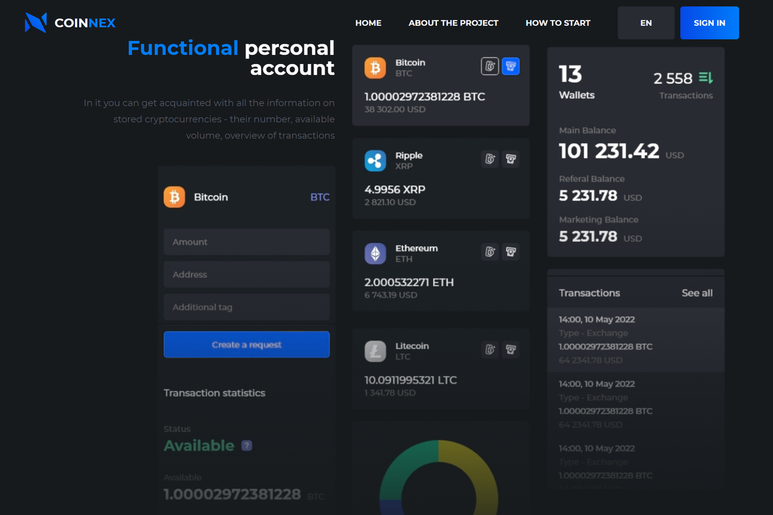Click the 1.00002972381228 BTC wallet balance

coord(425,97)
